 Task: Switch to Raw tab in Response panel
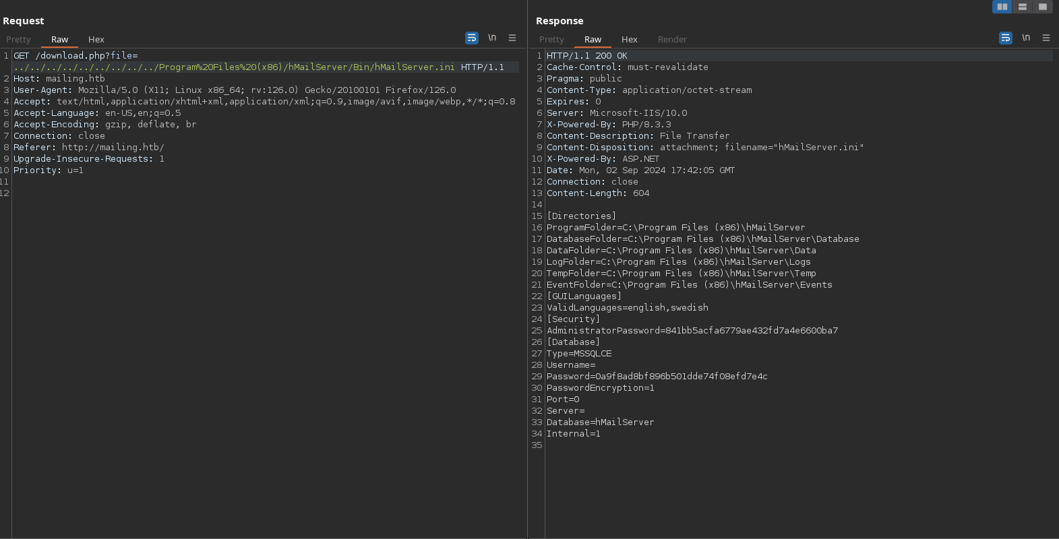593,40
